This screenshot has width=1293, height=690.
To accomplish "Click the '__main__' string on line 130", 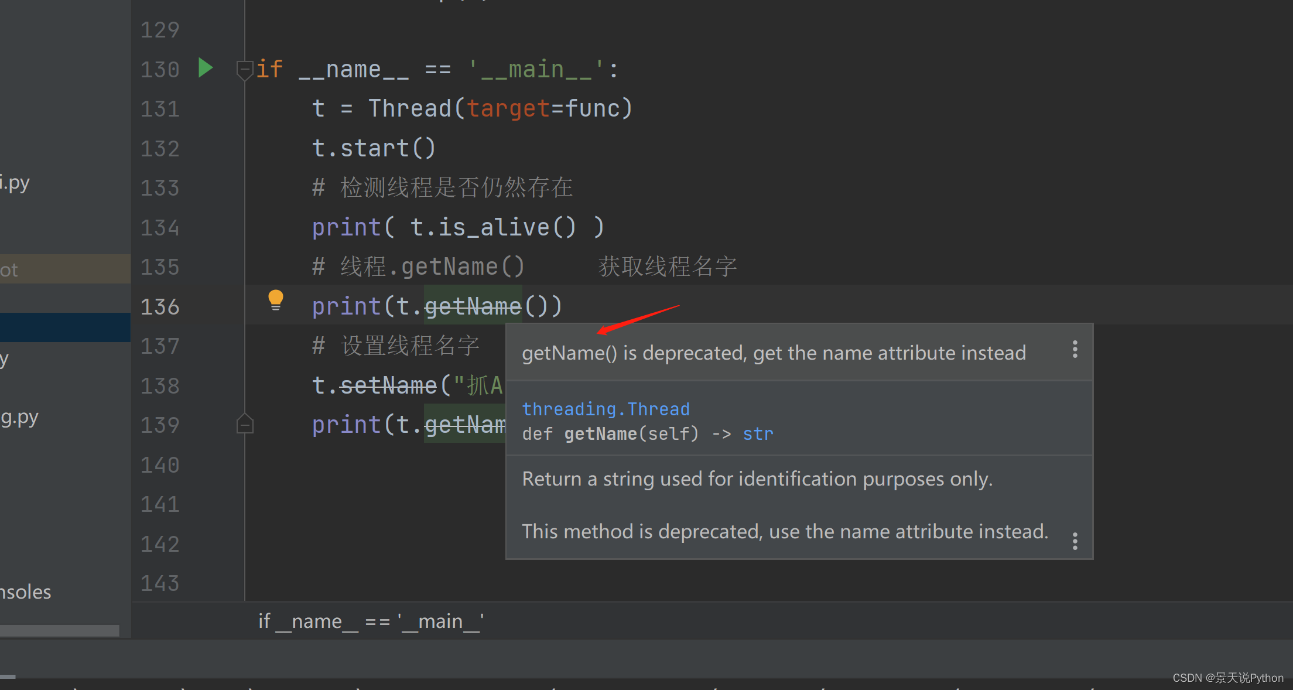I will pyautogui.click(x=536, y=70).
